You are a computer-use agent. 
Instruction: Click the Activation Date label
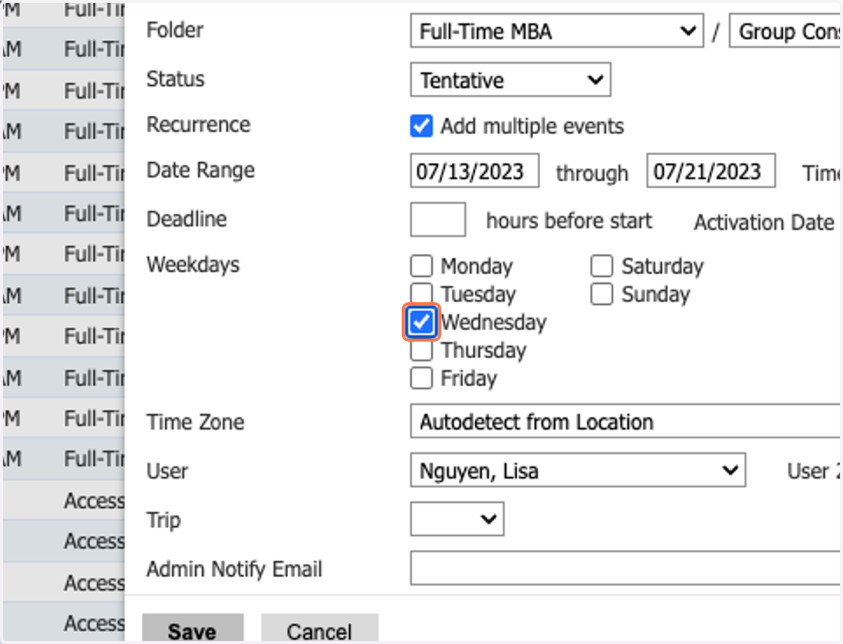click(x=764, y=223)
